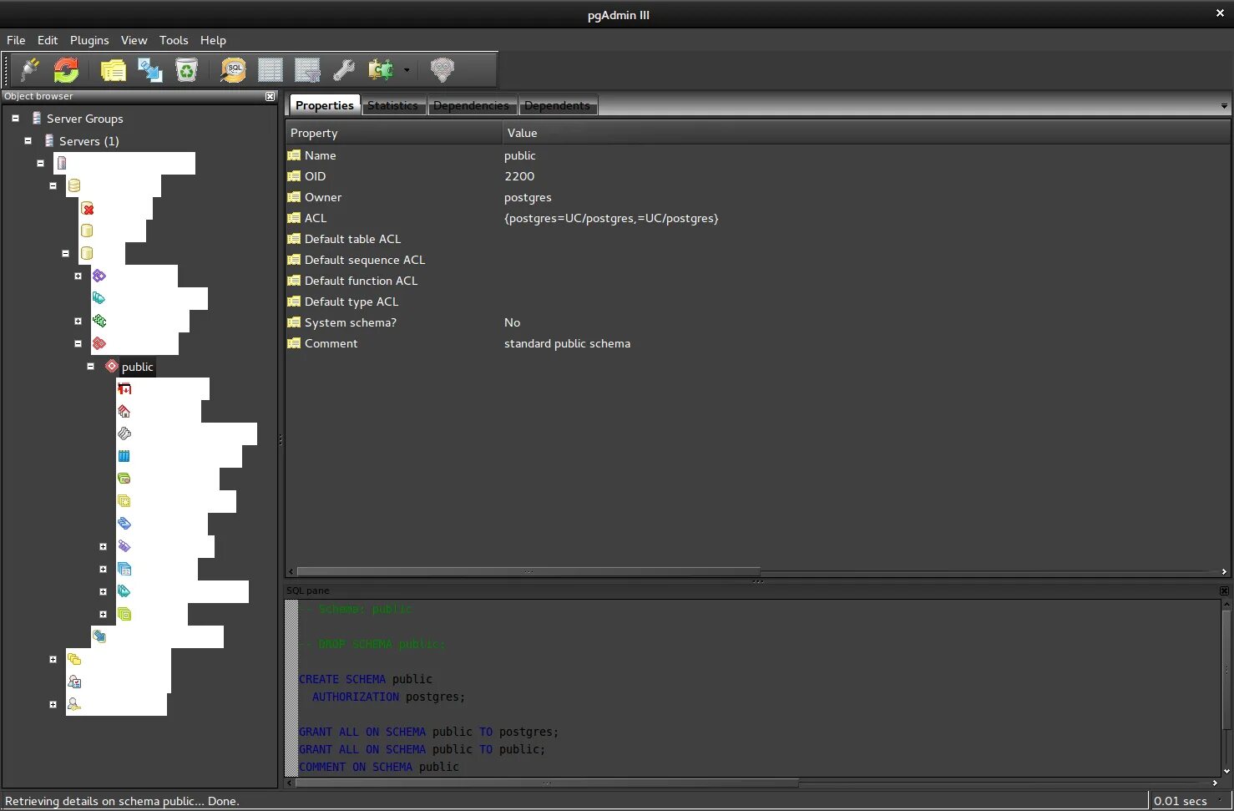Click the plug connection icon in toolbar
The width and height of the screenshot is (1234, 811).
pos(30,69)
